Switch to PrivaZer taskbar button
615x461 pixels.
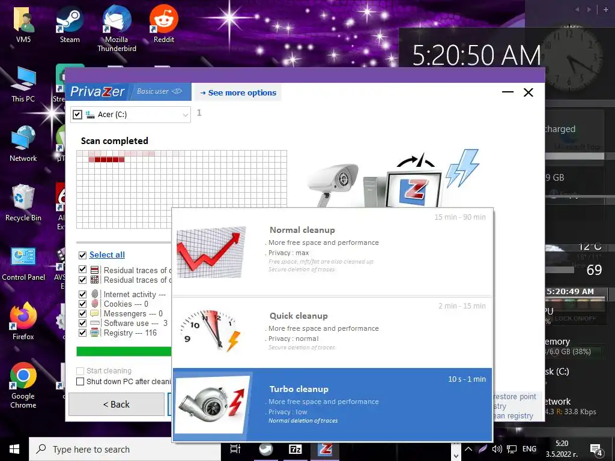coord(325,449)
